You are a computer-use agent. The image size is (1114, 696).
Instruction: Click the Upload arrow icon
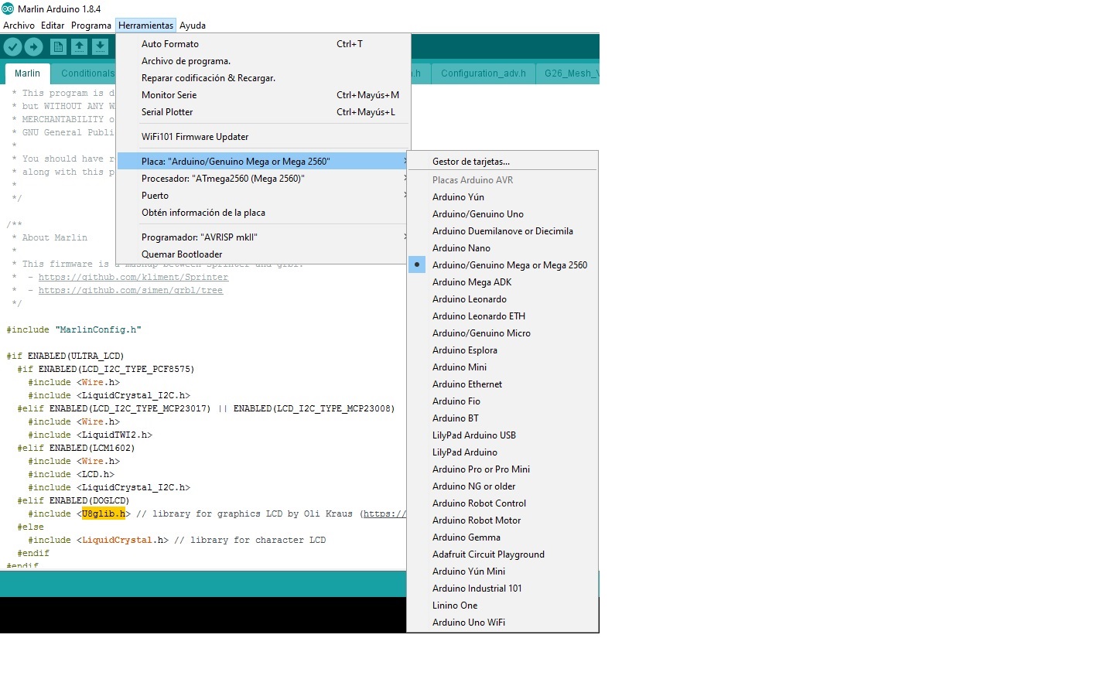(x=33, y=47)
